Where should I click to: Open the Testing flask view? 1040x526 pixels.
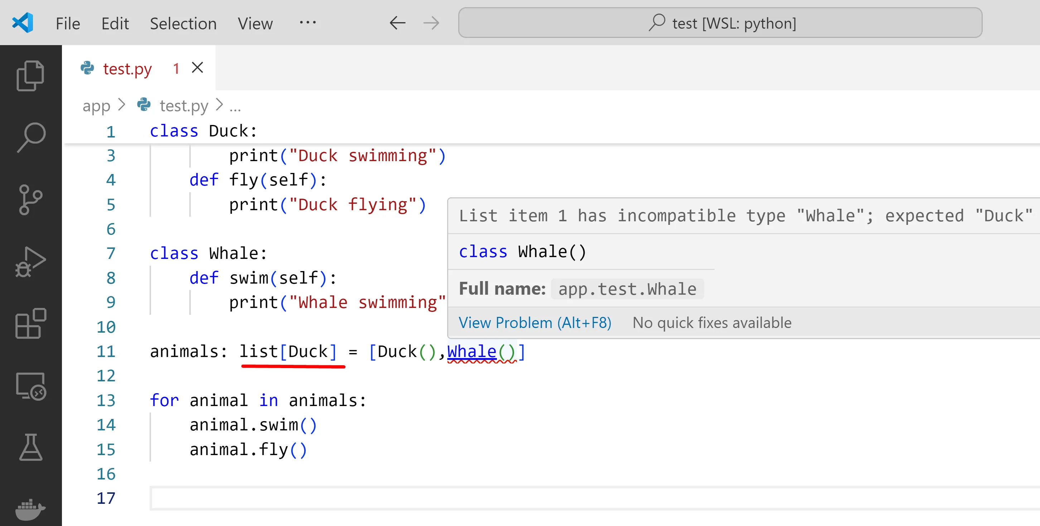[x=30, y=447]
